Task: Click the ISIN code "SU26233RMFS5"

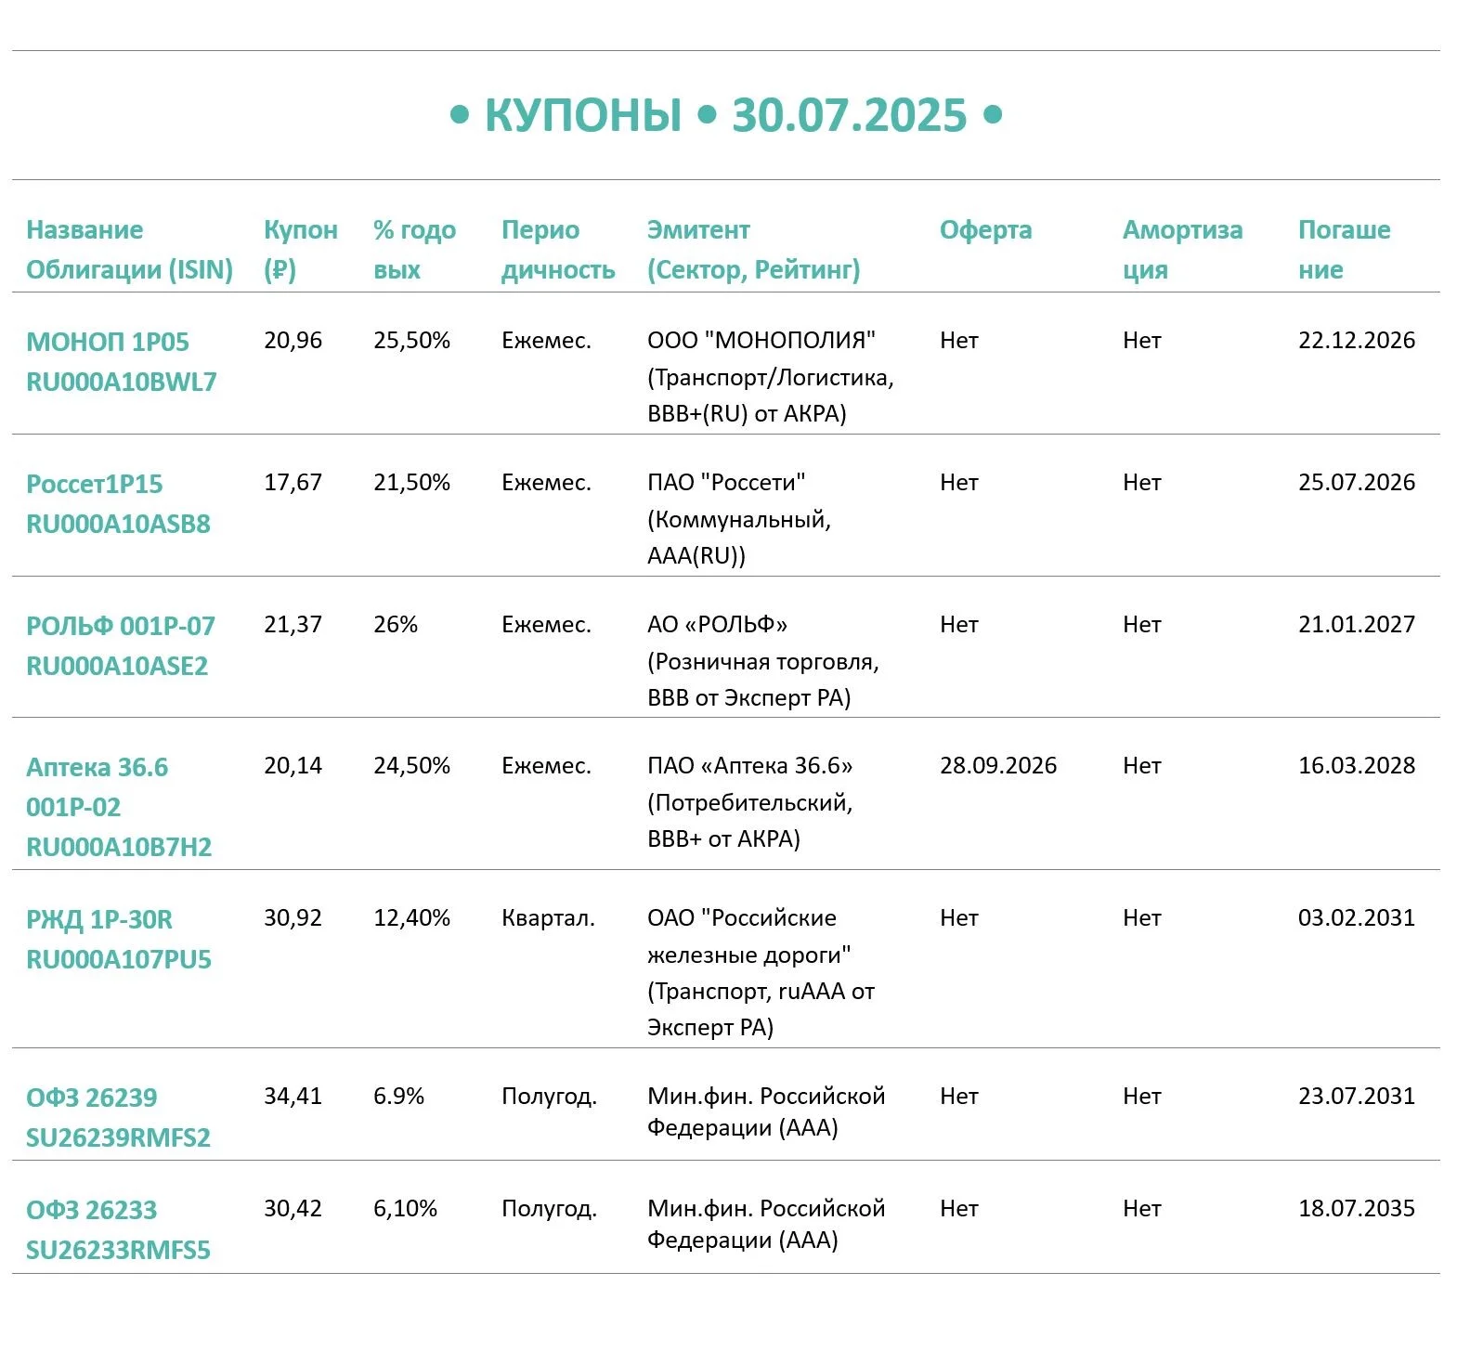Action: 118,1250
